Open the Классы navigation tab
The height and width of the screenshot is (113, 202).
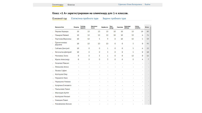pos(71,5)
